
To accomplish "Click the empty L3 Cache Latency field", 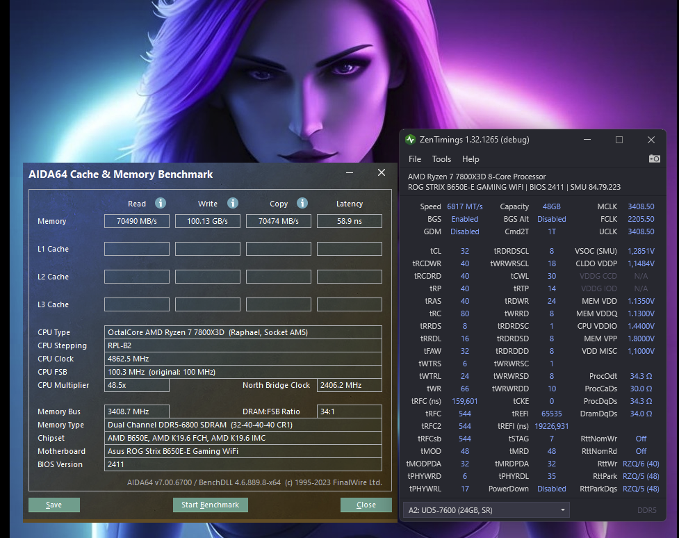I will click(x=350, y=304).
